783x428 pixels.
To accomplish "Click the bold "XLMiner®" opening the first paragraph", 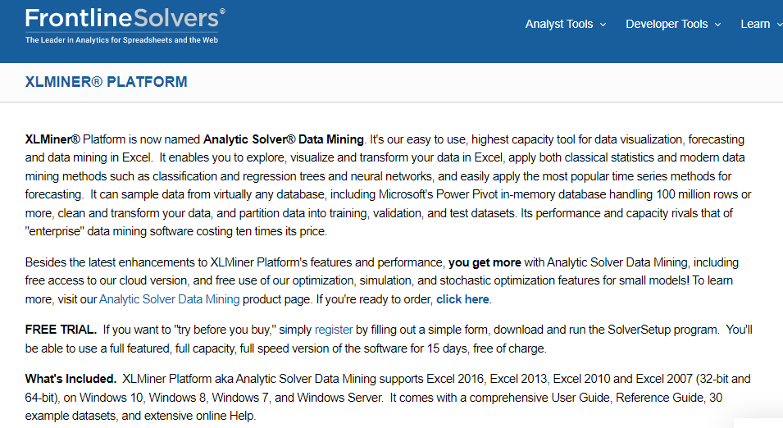I will (52, 139).
